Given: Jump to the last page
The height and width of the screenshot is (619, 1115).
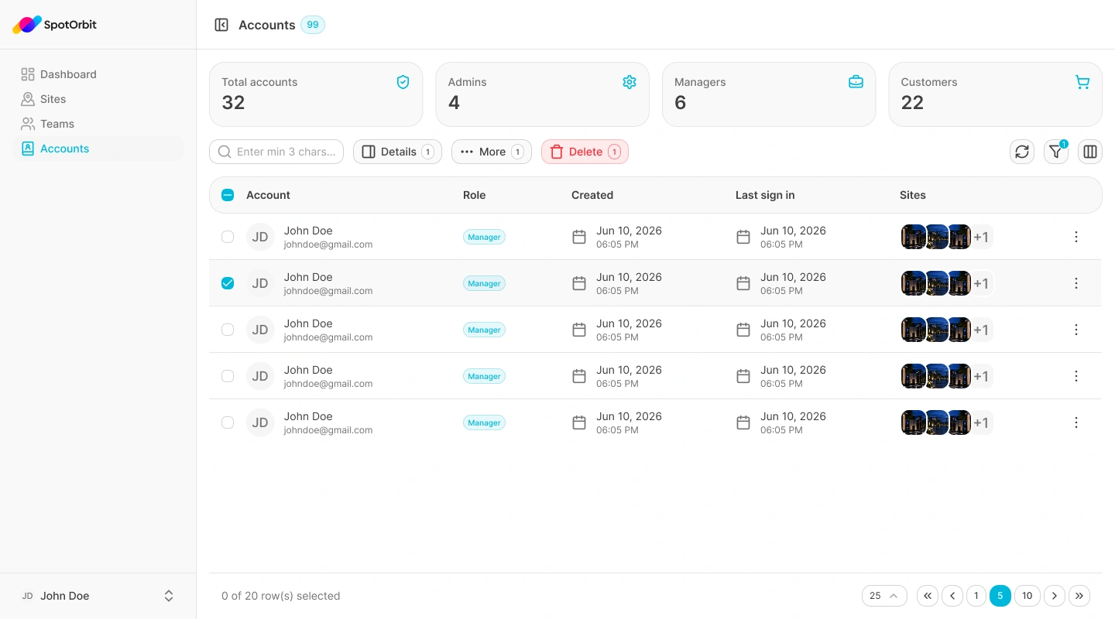Looking at the screenshot, I should 1079,596.
